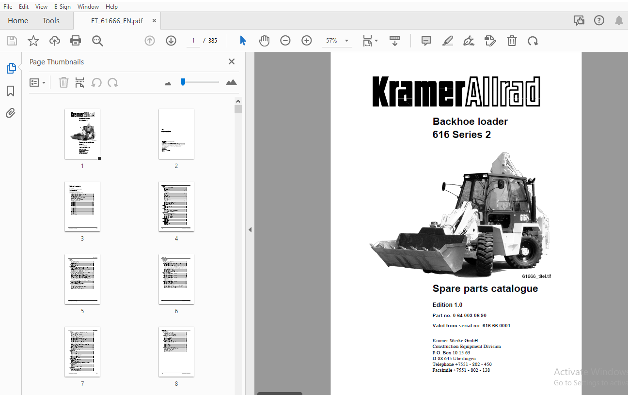Click the share chat icon at top right
Viewport: 628px width, 395px height.
click(579, 20)
